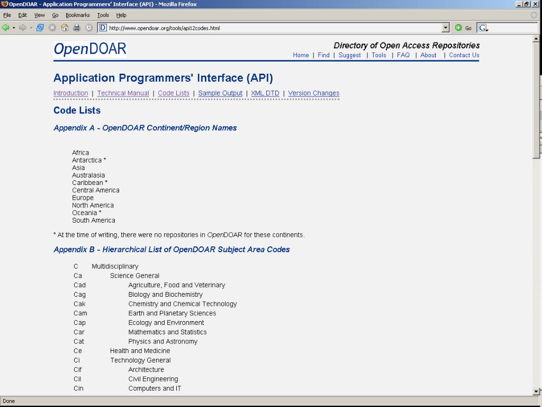Follow the Find link in site navigation
Image resolution: width=542 pixels, height=407 pixels.
[x=323, y=55]
